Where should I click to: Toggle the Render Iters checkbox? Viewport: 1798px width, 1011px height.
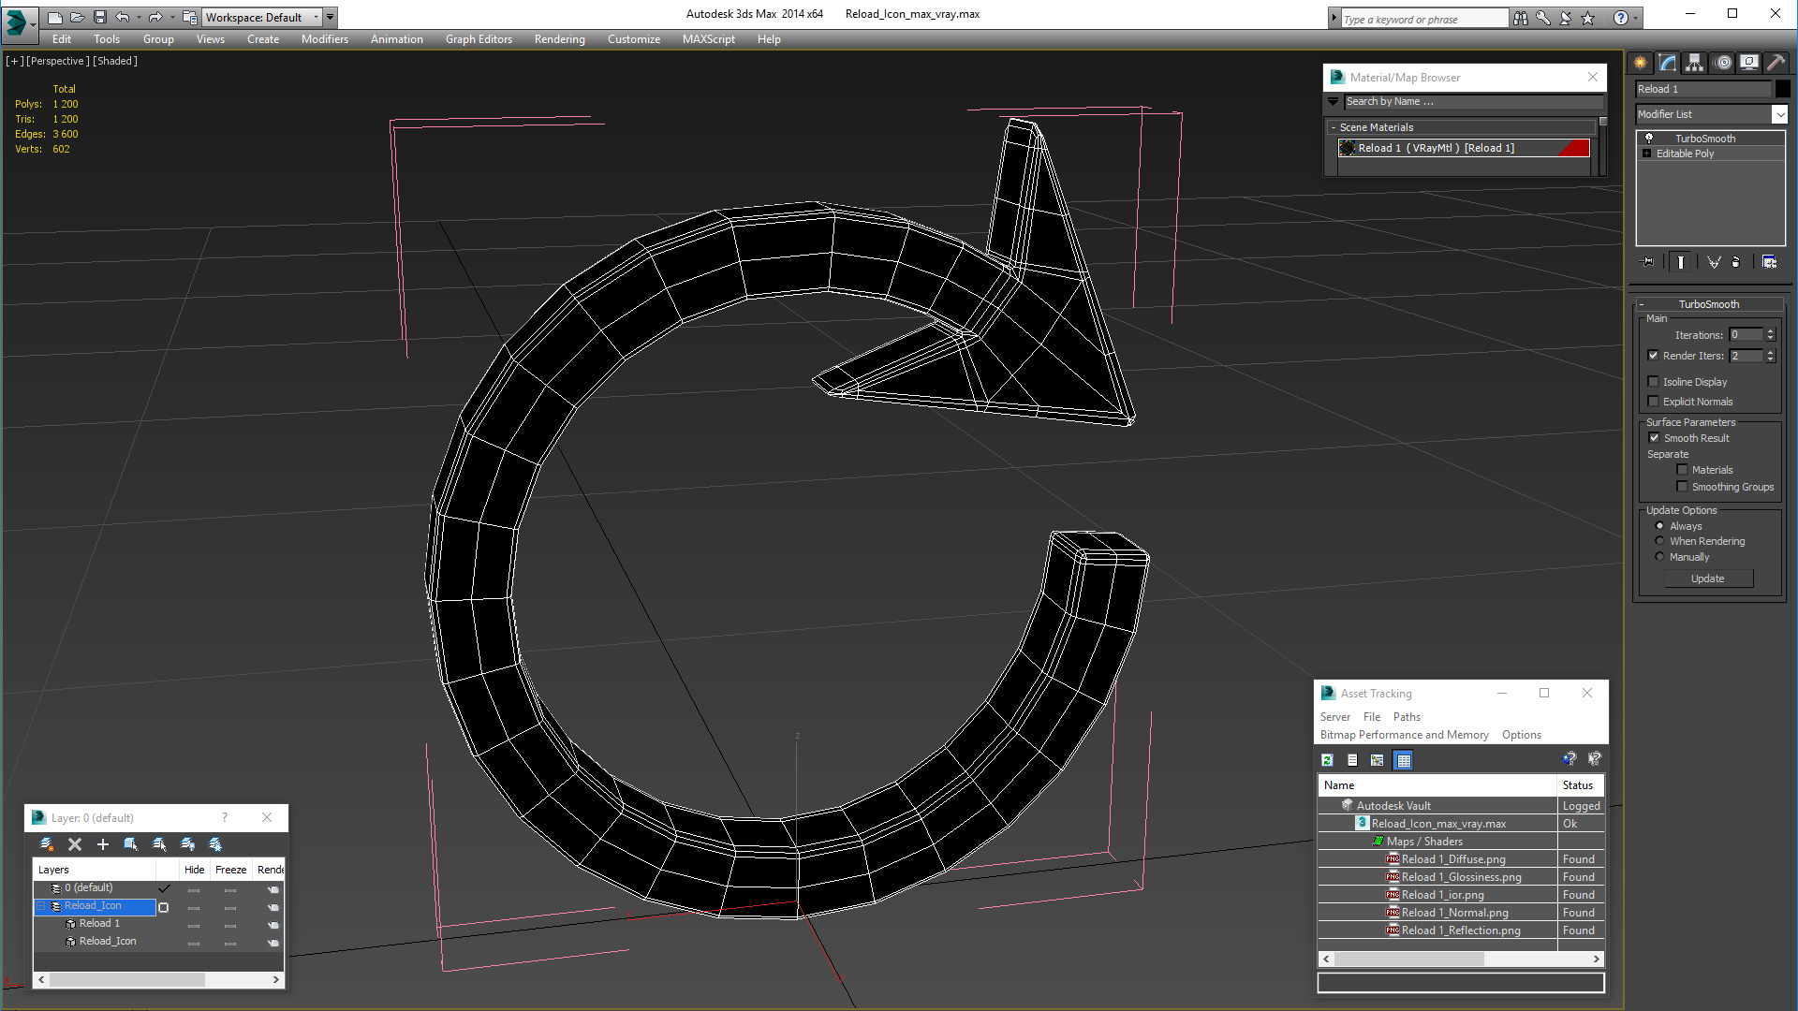[1653, 356]
